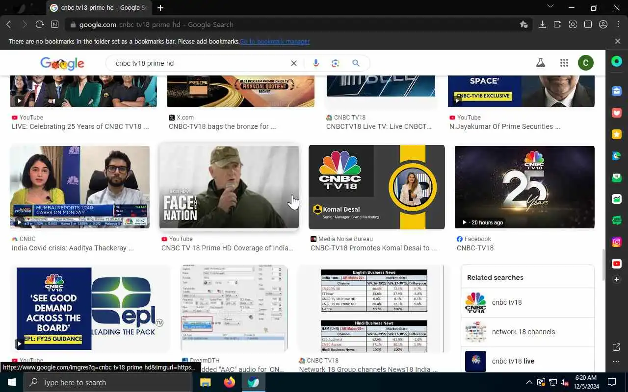The image size is (628, 392).
Task: Open Komal Desai CNBC TV18 thumbnail
Action: (x=377, y=187)
